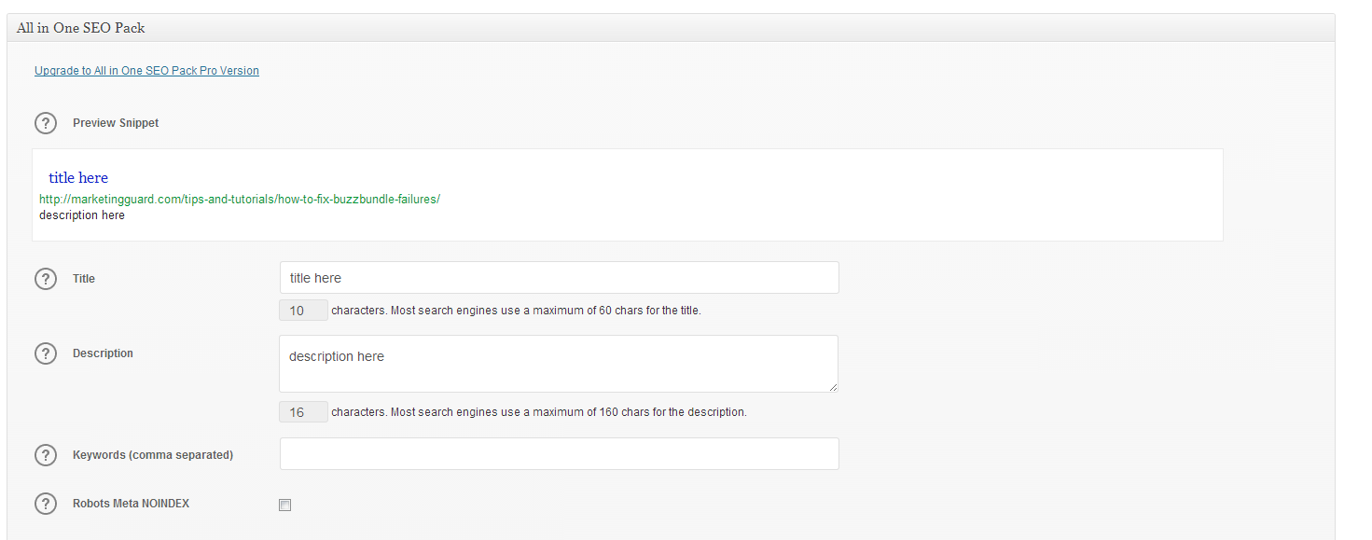Click the description character counter showing 16
Screen dimensions: 1372x540
pyautogui.click(x=303, y=412)
